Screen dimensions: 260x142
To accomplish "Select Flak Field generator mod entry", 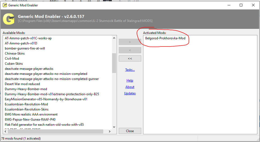I will [44, 125].
